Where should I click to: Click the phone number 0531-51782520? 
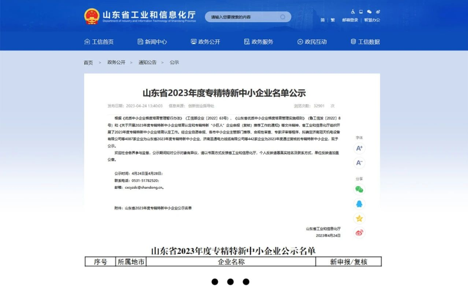[x=145, y=180]
